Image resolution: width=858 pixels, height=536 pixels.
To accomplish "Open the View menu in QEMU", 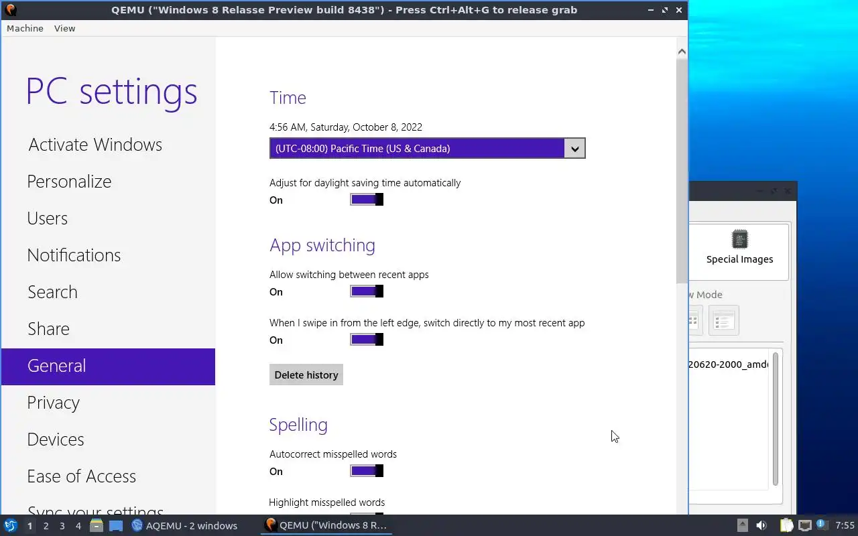I will (x=64, y=28).
